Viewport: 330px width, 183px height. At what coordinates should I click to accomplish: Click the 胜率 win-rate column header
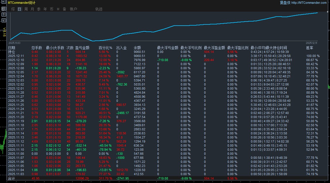[310, 48]
